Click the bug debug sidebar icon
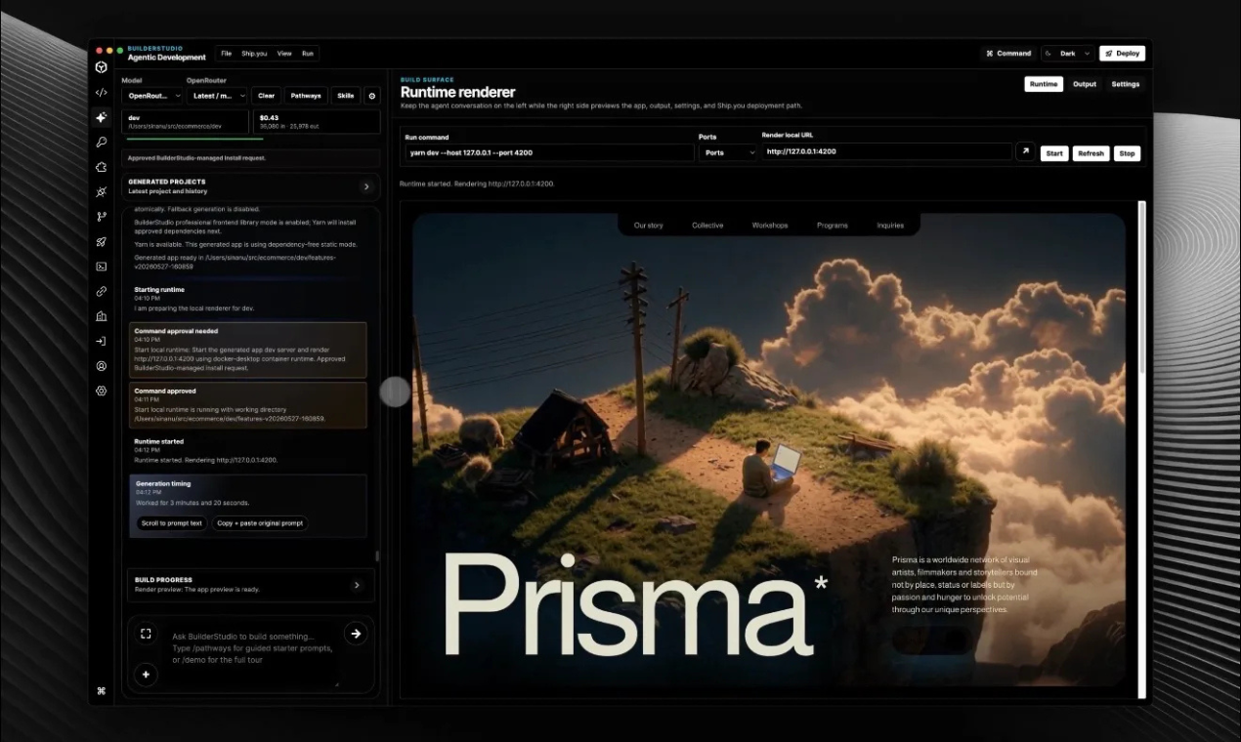The image size is (1241, 742). pyautogui.click(x=101, y=192)
